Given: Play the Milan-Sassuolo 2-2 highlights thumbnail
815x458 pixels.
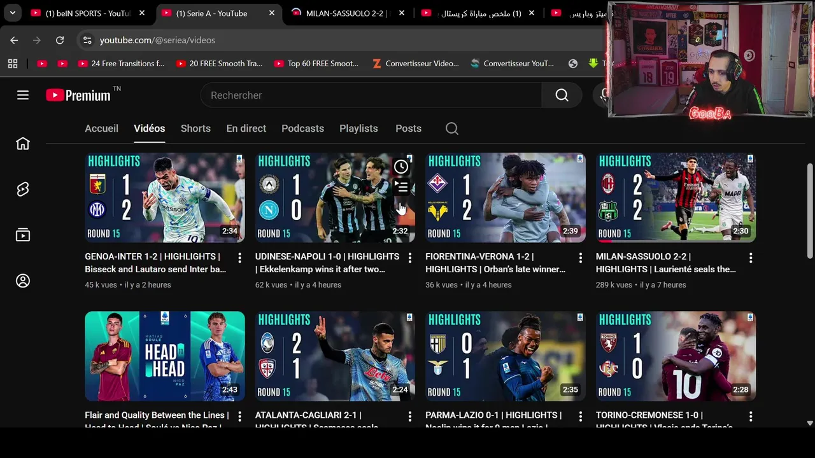Looking at the screenshot, I should [x=676, y=198].
